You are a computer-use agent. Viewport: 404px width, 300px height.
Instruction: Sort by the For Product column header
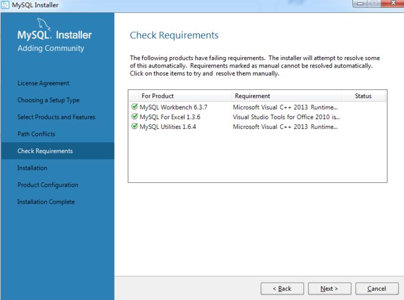click(x=185, y=96)
